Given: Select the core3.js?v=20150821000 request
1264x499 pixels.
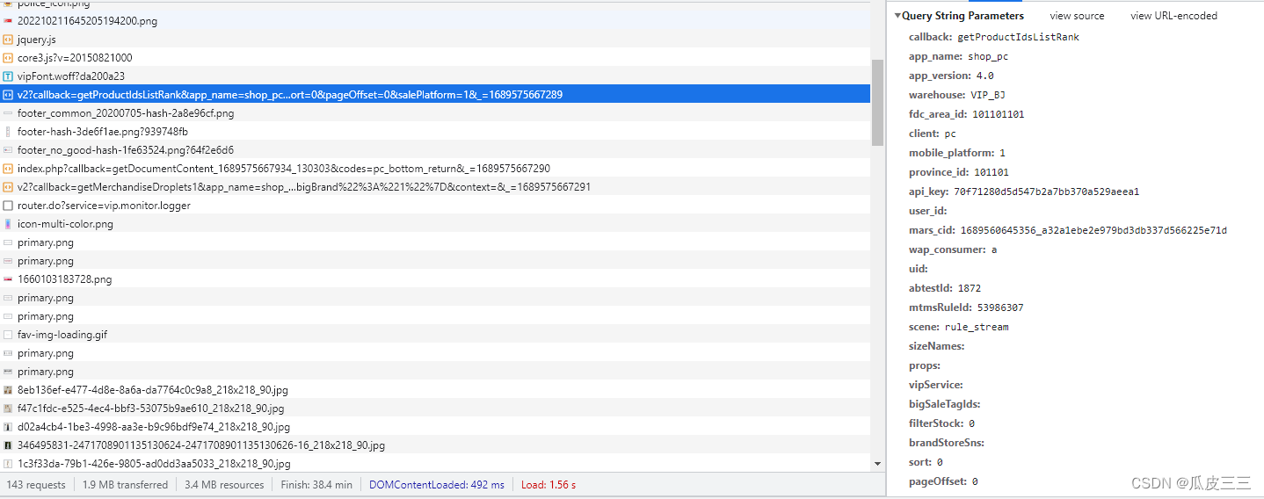Looking at the screenshot, I should (435, 58).
